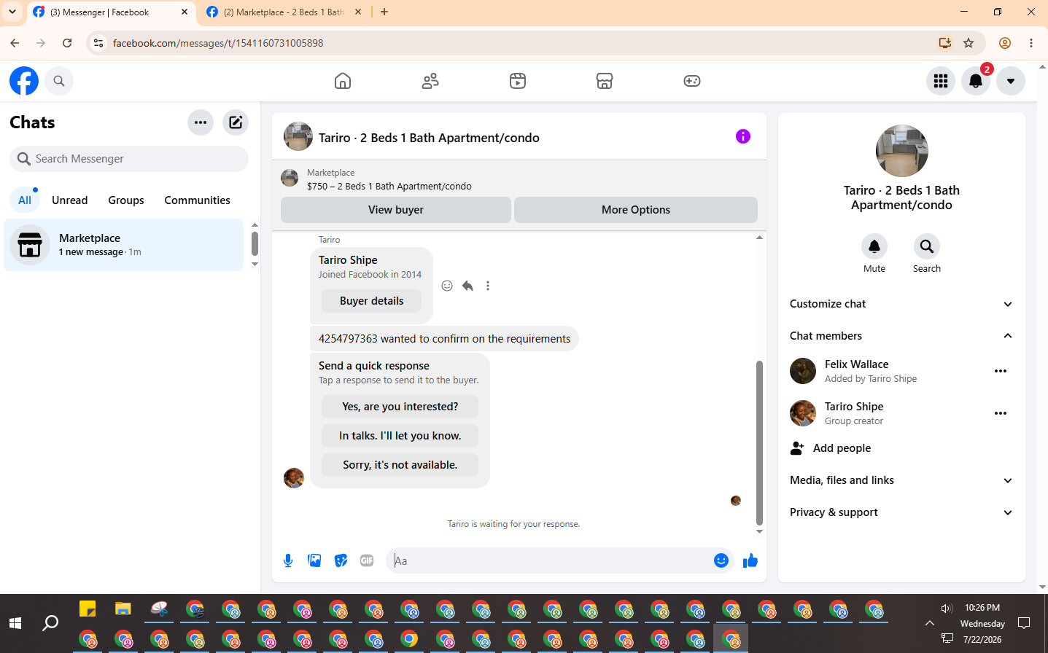Open conversation information purple icon
The height and width of the screenshot is (653, 1048).
pos(743,136)
